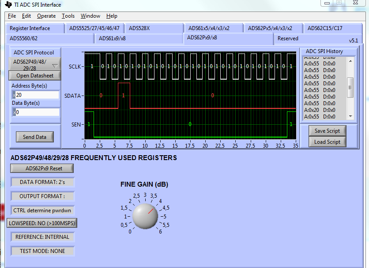Open the CTRL determine pwrdwn selector
Viewport: 369px width, 268px height.
click(x=42, y=211)
